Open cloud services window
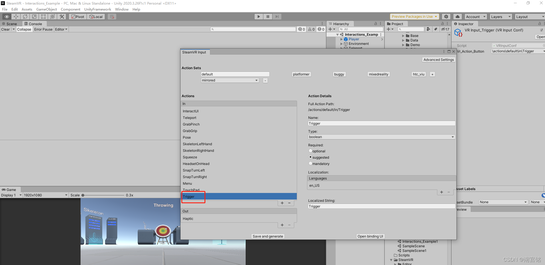This screenshot has height=265, width=545. click(x=458, y=17)
